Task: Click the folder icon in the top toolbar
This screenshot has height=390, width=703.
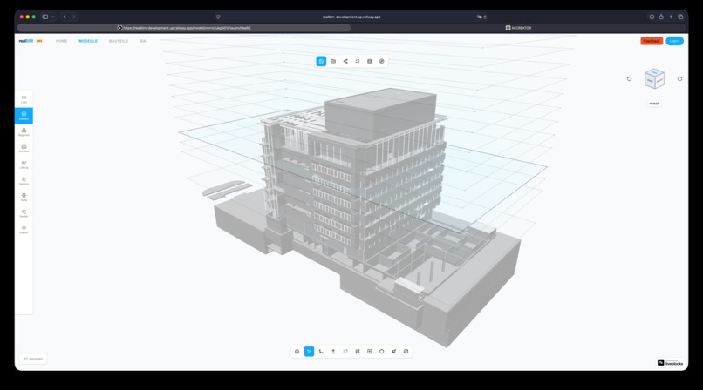Action: [x=333, y=61]
